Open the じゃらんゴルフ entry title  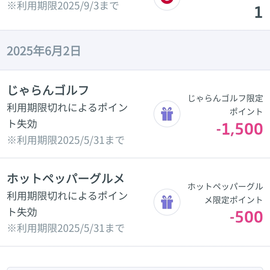point(48,90)
